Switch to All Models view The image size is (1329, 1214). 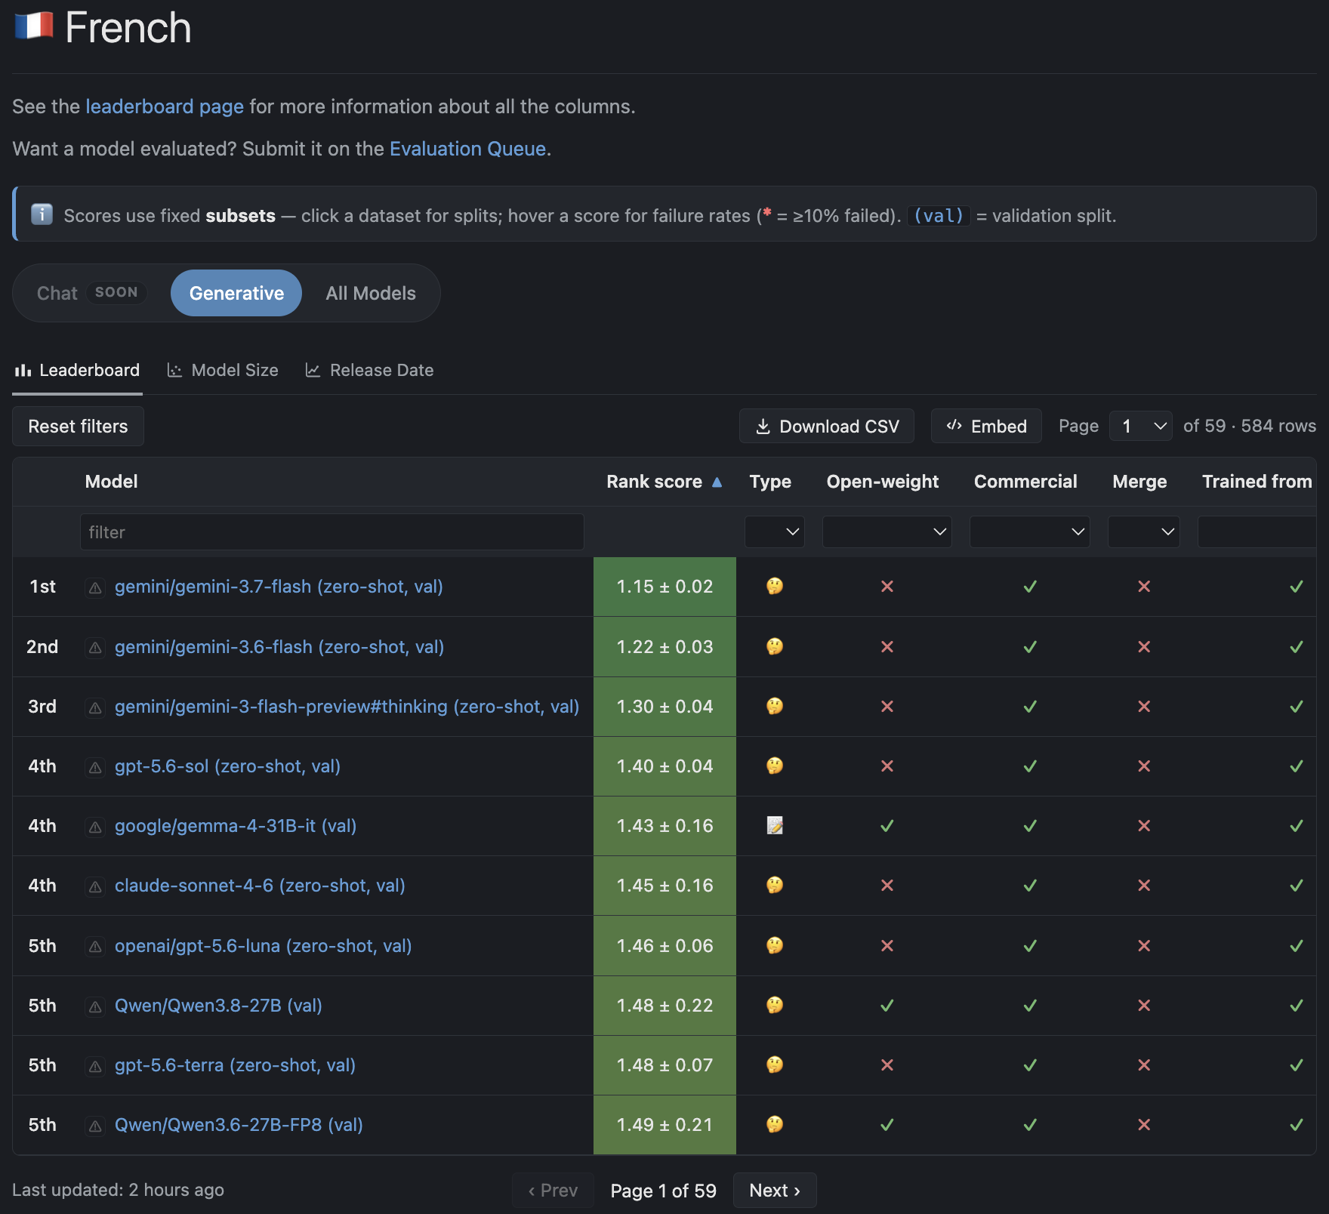(x=371, y=293)
